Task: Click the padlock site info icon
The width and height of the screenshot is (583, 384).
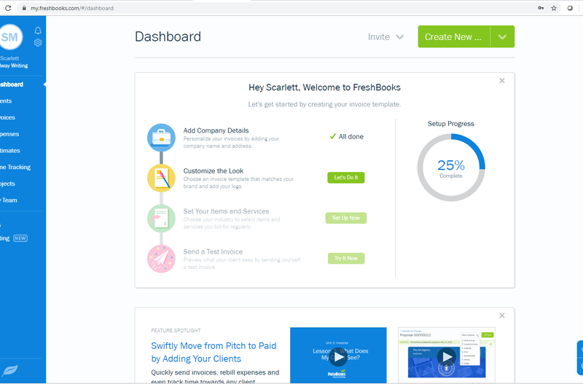Action: 24,8
